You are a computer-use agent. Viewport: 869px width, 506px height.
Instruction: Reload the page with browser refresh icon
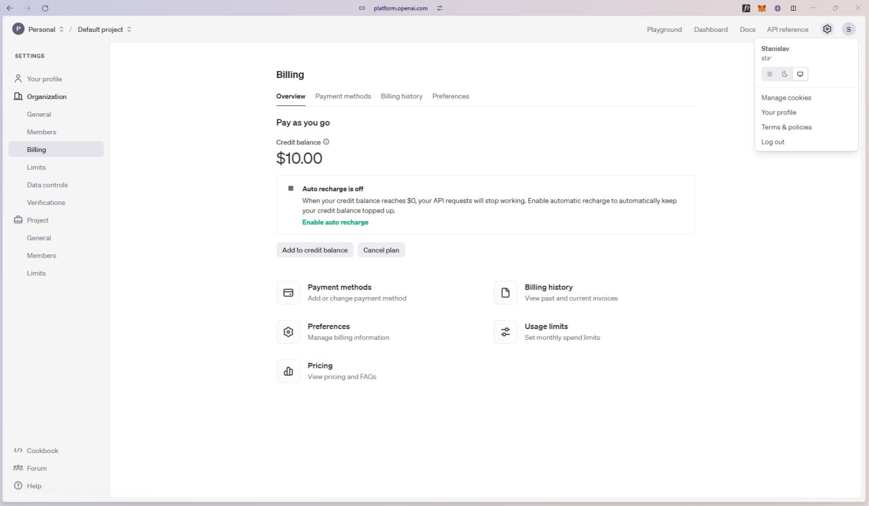click(x=45, y=8)
